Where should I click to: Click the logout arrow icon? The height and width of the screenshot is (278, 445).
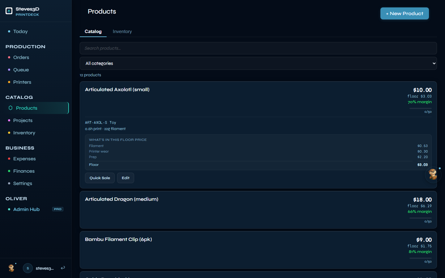[x=63, y=268]
